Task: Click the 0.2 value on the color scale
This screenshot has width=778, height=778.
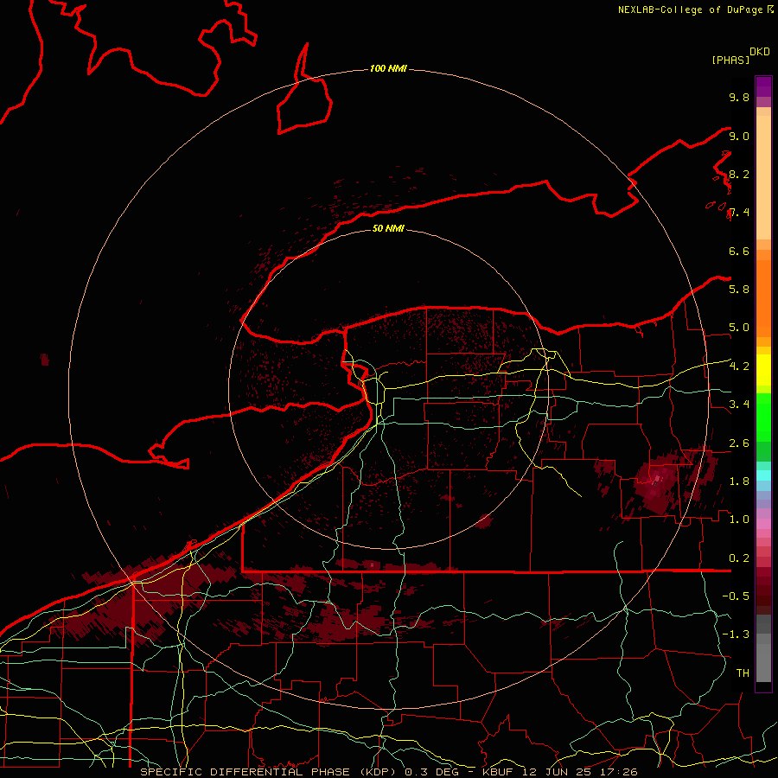Action: 739,558
